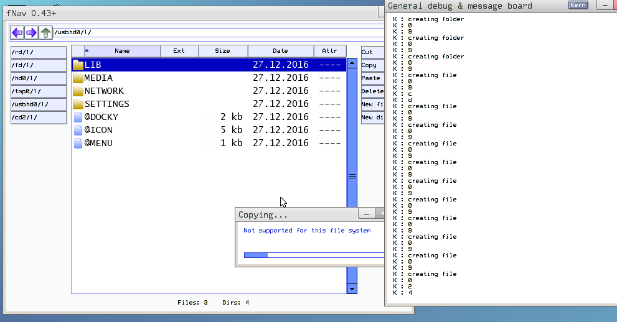Viewport: 617px width, 322px height.
Task: Open the /cd2/1/ drive
Action: pyautogui.click(x=39, y=117)
